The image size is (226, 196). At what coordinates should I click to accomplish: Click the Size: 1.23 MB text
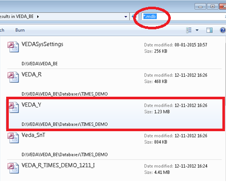[157, 112]
